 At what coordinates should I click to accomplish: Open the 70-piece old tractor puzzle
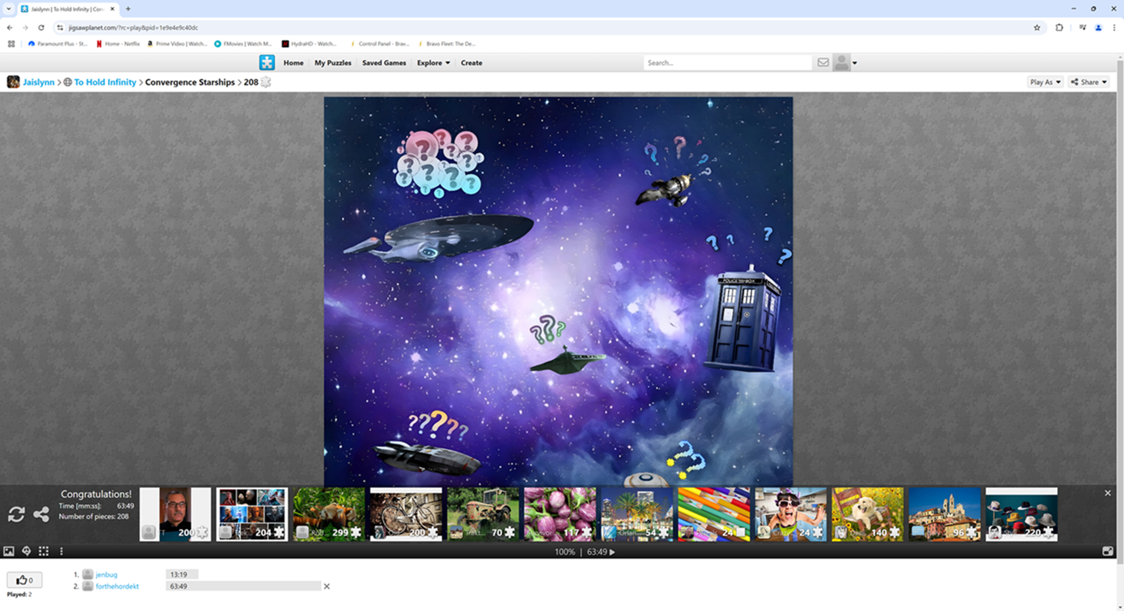[x=483, y=514]
